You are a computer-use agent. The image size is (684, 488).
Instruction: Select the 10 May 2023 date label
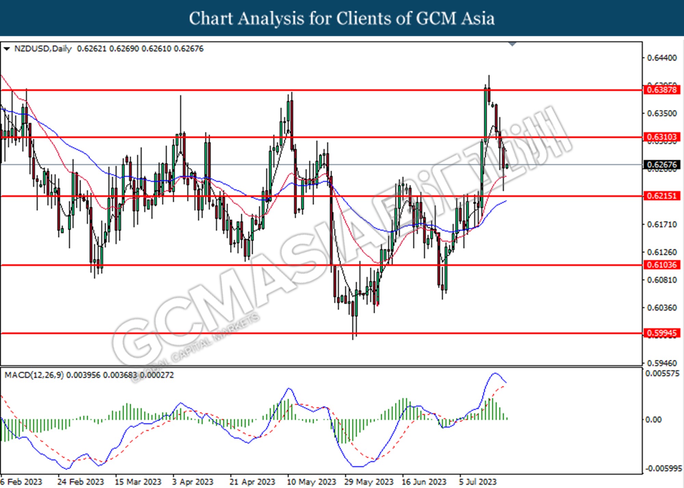312,482
